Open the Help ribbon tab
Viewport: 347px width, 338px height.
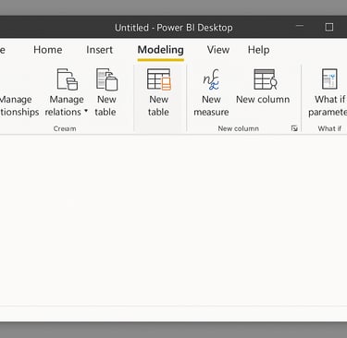point(258,50)
